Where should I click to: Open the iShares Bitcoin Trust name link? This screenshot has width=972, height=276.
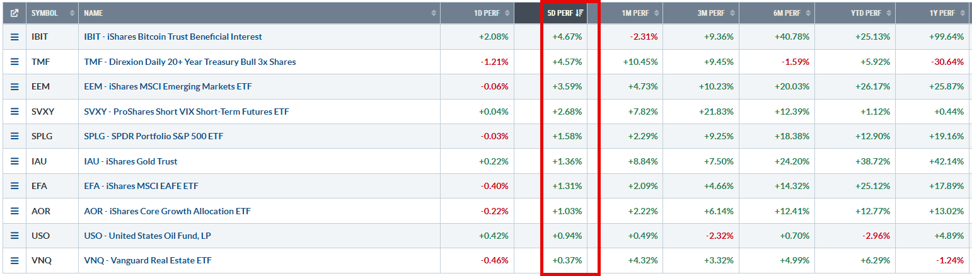[x=173, y=37]
